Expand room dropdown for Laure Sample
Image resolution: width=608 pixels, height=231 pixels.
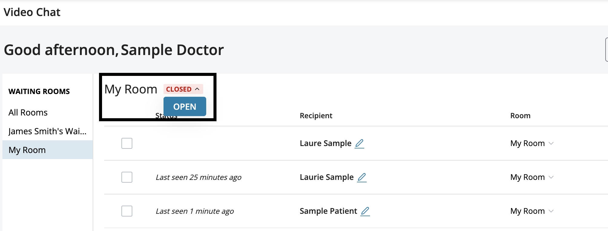[551, 143]
